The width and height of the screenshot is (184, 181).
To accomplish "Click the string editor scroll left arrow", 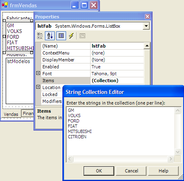I will (x=70, y=159).
